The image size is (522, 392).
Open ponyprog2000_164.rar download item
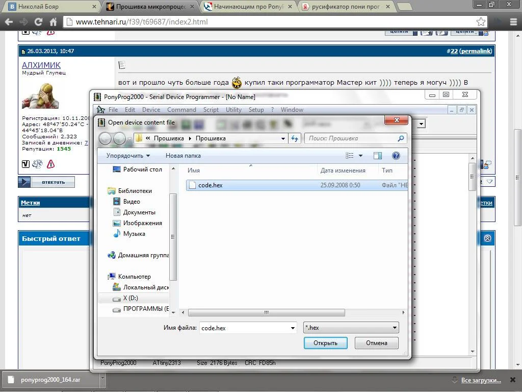coord(50,380)
